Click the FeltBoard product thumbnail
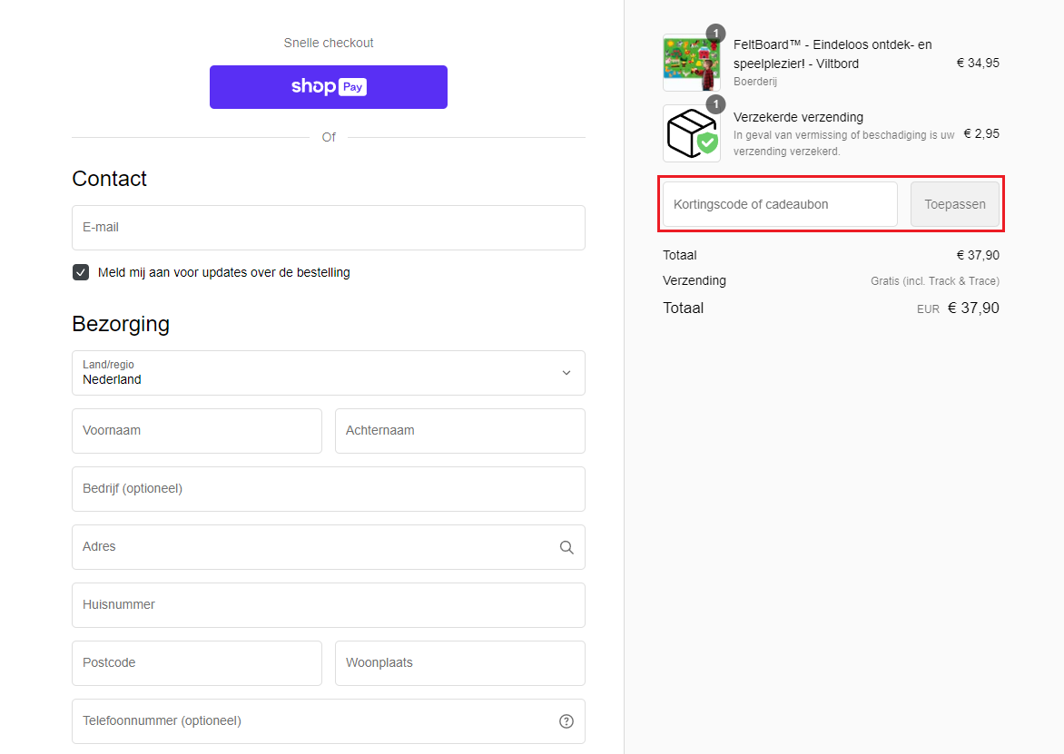Screen dimensions: 1064x754 click(x=691, y=64)
